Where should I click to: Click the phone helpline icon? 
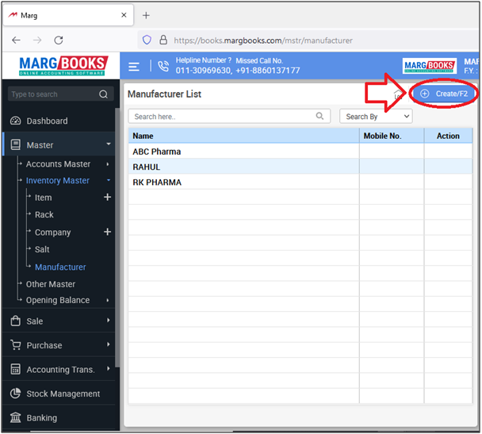163,66
